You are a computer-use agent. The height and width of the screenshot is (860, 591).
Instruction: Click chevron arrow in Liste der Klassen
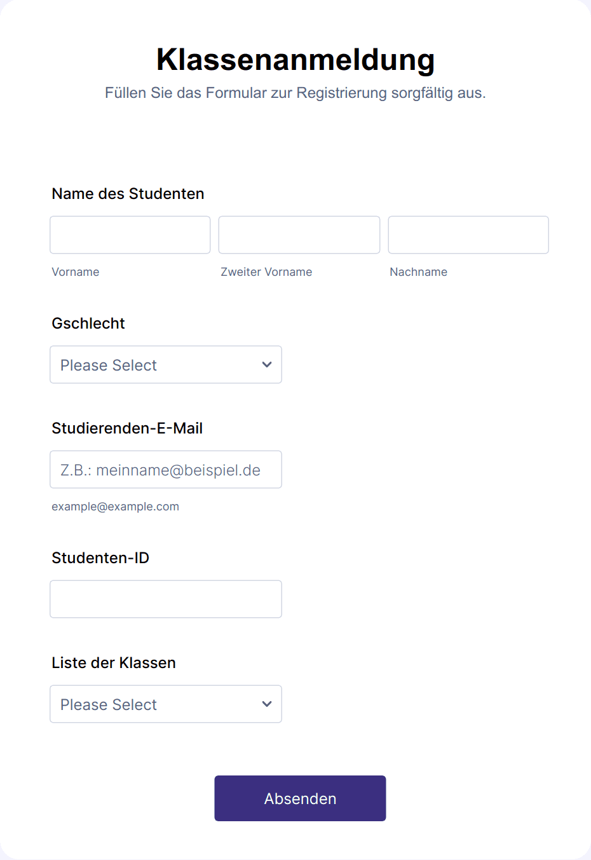point(267,704)
